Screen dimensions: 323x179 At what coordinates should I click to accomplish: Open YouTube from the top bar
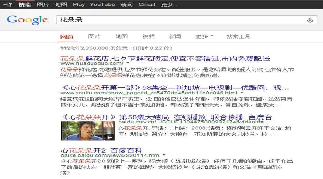coord(102,5)
